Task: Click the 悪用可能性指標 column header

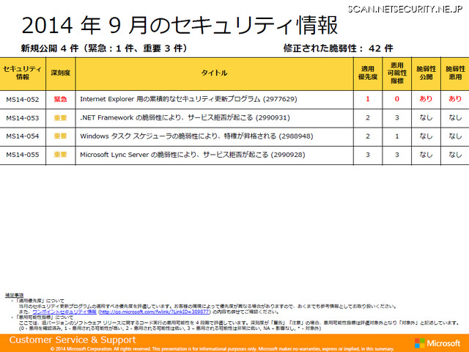Action: pyautogui.click(x=396, y=73)
